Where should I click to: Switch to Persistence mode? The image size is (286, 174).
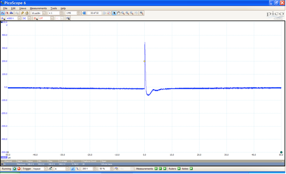tap(7, 13)
